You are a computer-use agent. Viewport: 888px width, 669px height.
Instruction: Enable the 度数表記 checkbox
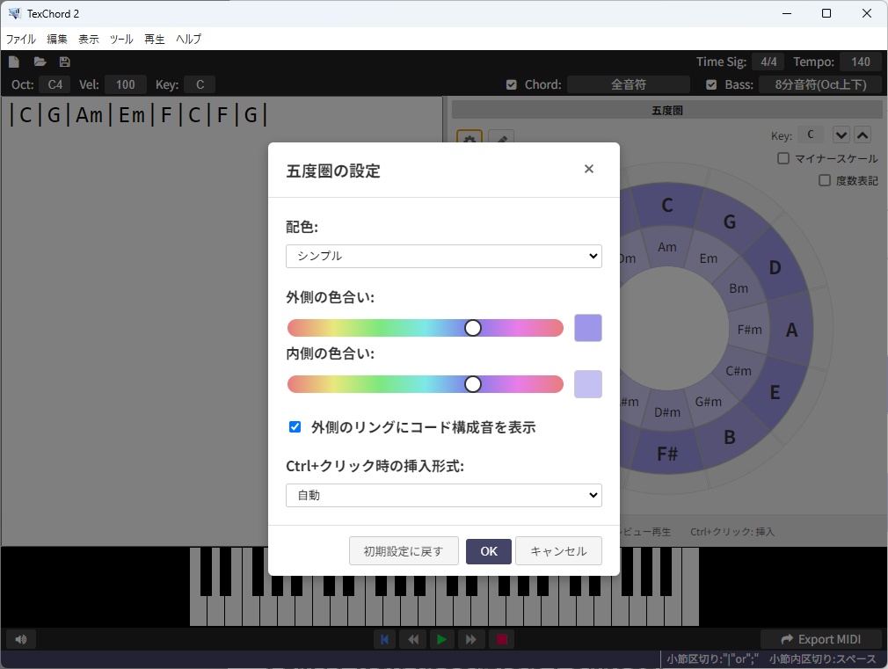point(825,181)
